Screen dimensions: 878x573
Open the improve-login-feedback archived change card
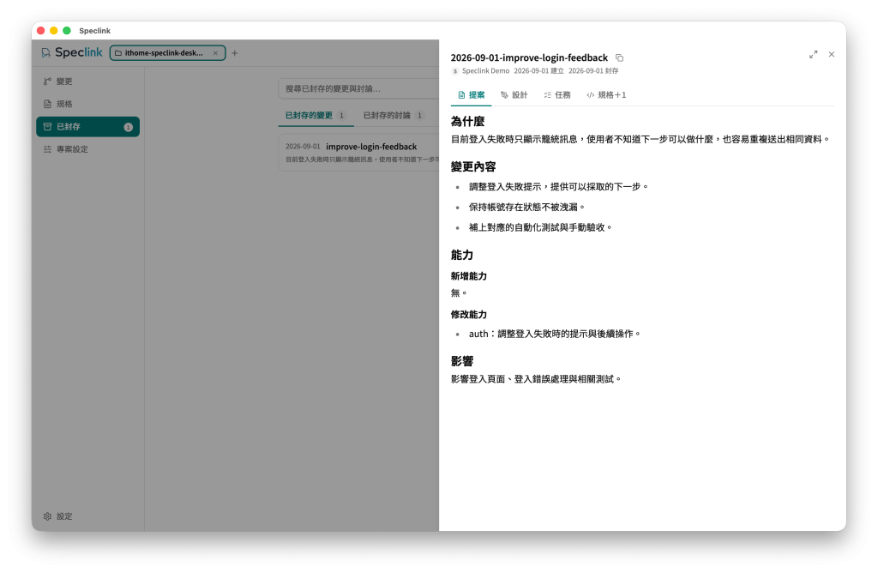359,152
